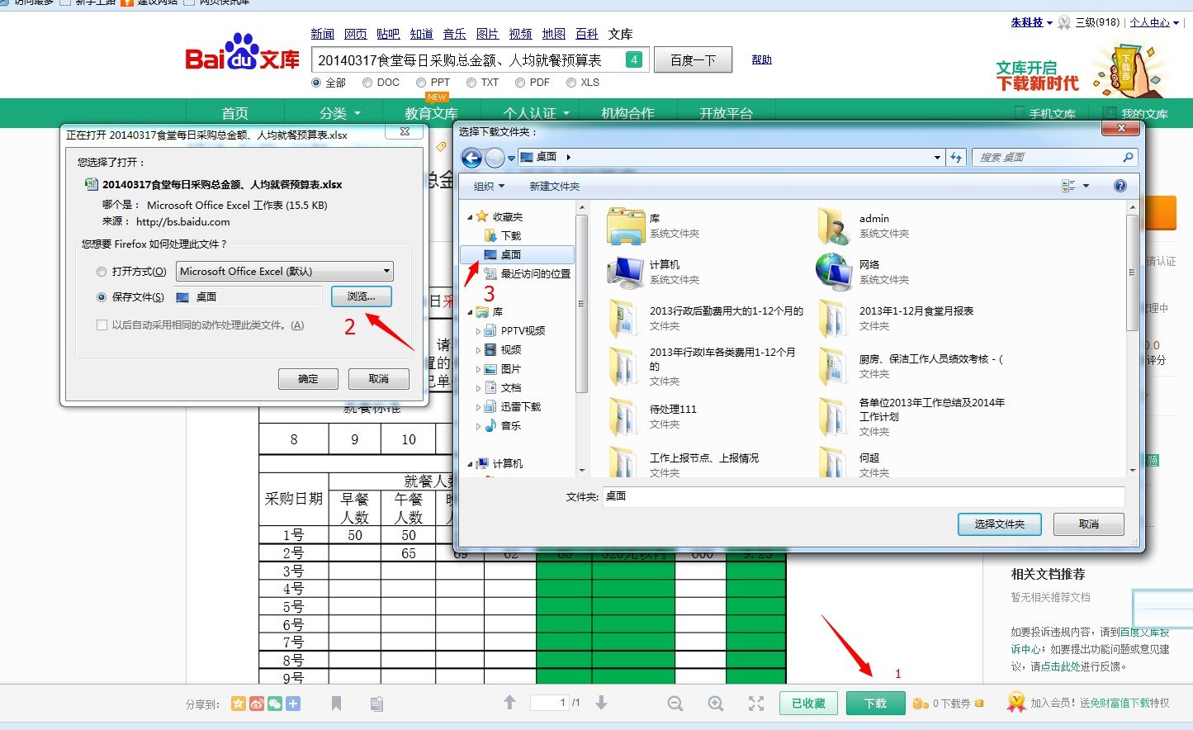The height and width of the screenshot is (730, 1193).
Task: Click the bookmark icon in bottom toolbar
Action: tap(336, 704)
